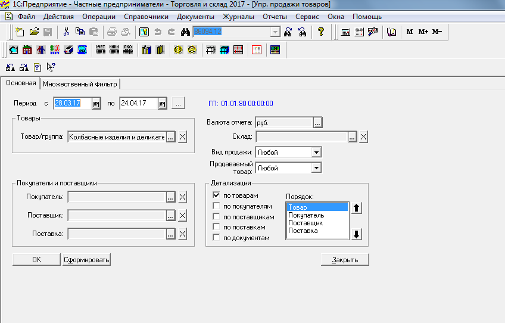Enable the 'по покупателям' detail checkbox
This screenshot has width=505, height=323.
217,206
